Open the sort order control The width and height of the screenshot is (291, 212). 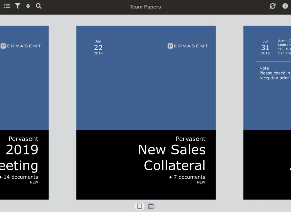[x=28, y=6]
